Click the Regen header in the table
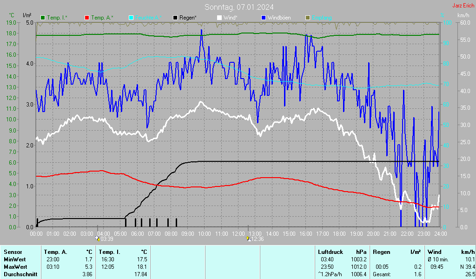The width and height of the screenshot is (476, 279). click(x=382, y=252)
